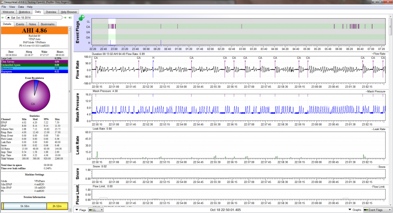Click the Graphs triangle icon at bottom right

[x=351, y=210]
